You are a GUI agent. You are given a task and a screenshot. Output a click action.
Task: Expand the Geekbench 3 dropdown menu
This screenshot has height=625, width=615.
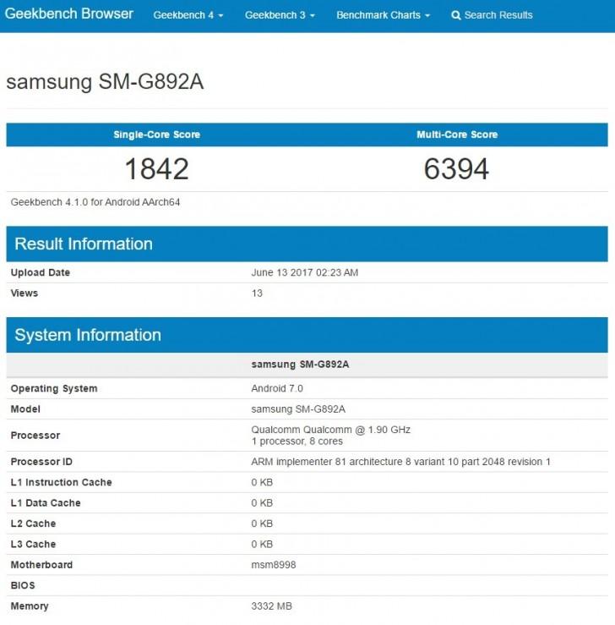(280, 15)
